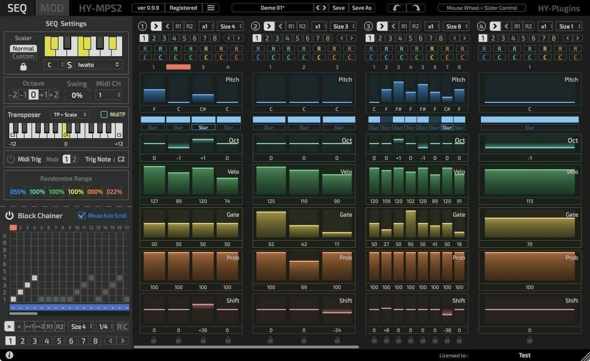The height and width of the screenshot is (361, 590).
Task: Click the Save As button
Action: point(361,8)
